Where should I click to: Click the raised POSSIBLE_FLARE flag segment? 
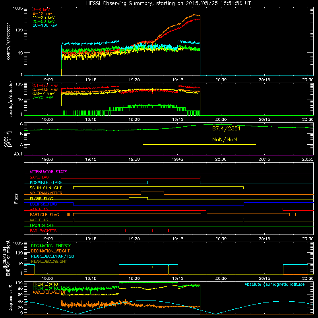174,181
